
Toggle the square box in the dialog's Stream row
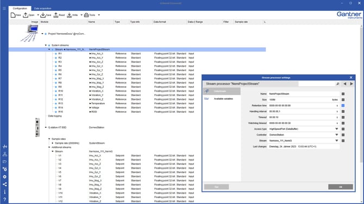(x=343, y=141)
